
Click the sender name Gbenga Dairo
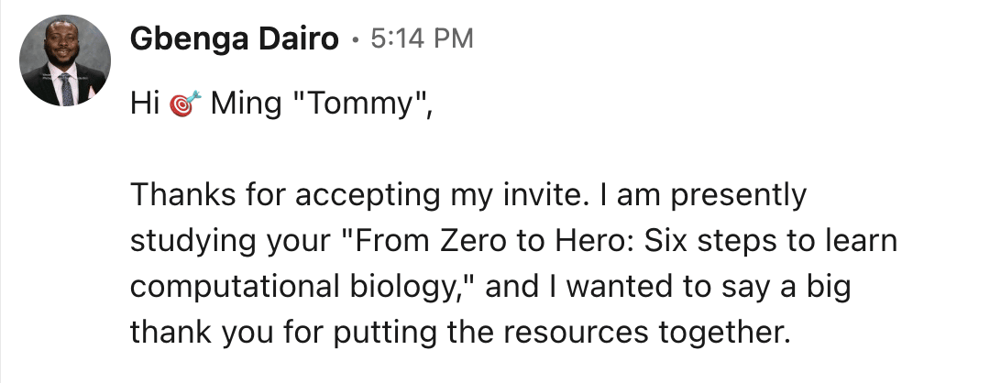pos(234,38)
